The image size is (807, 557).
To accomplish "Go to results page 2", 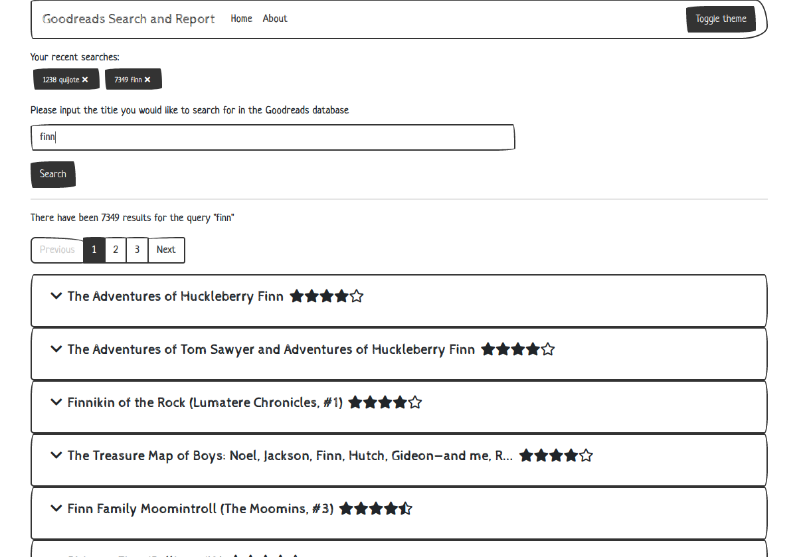I will click(116, 250).
